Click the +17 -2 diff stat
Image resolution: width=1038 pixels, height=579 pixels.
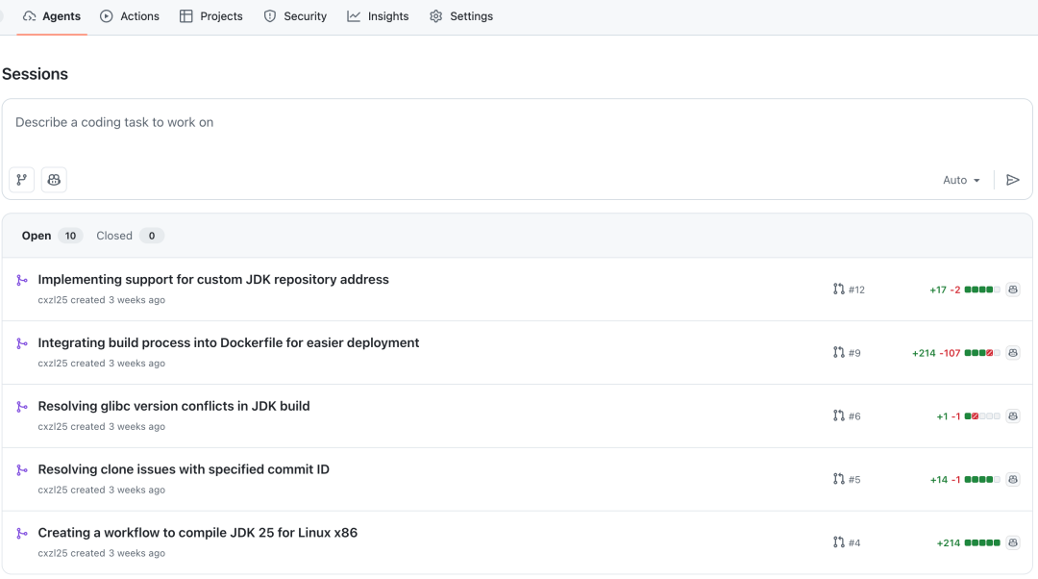pos(965,289)
